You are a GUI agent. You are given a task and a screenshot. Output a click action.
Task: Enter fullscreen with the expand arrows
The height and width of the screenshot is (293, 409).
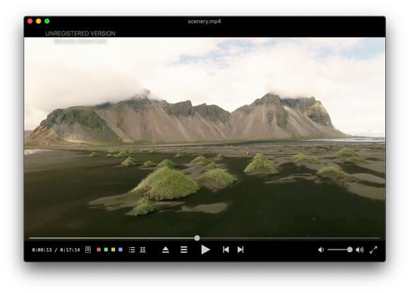[x=374, y=249]
